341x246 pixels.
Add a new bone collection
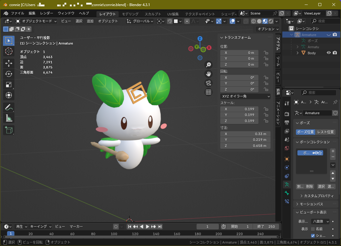point(333,151)
